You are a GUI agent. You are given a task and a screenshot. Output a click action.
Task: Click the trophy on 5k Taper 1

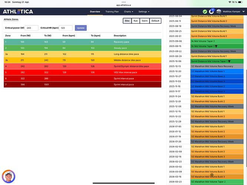(215, 46)
